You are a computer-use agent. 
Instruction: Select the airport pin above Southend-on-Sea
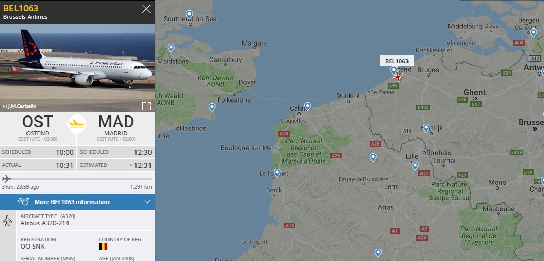(189, 15)
